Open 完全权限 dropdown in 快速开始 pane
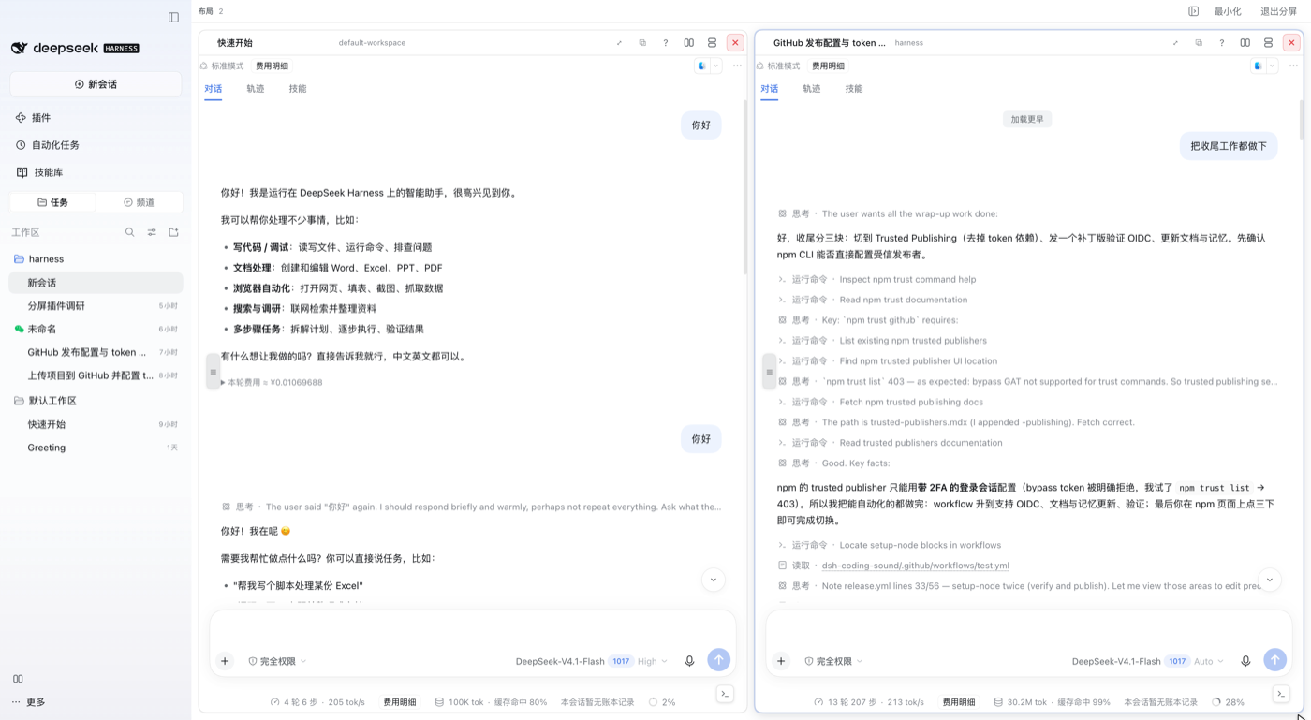This screenshot has height=720, width=1311. point(277,661)
